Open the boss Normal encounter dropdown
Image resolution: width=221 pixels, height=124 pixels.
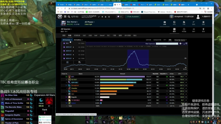72,22
